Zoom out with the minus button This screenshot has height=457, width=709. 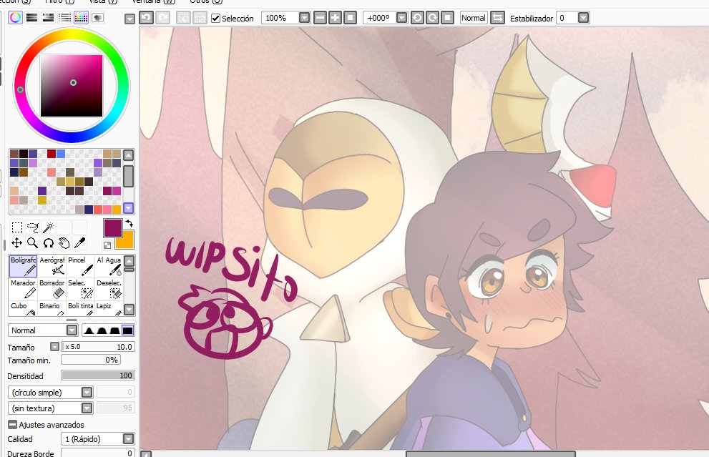point(320,18)
